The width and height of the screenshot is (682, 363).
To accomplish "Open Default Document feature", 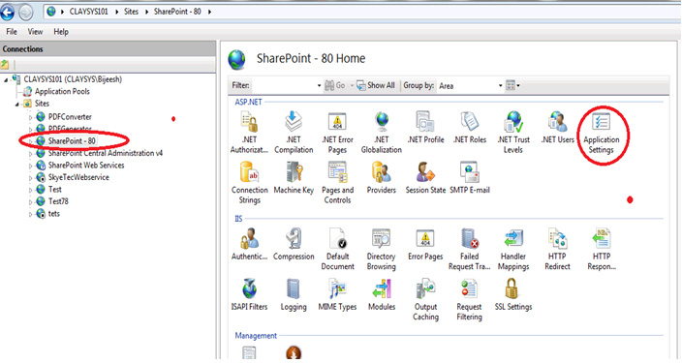I will click(337, 250).
